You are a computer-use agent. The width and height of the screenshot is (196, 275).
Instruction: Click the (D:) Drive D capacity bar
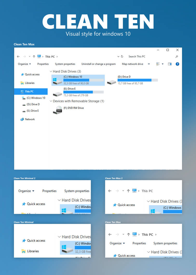click(138, 80)
